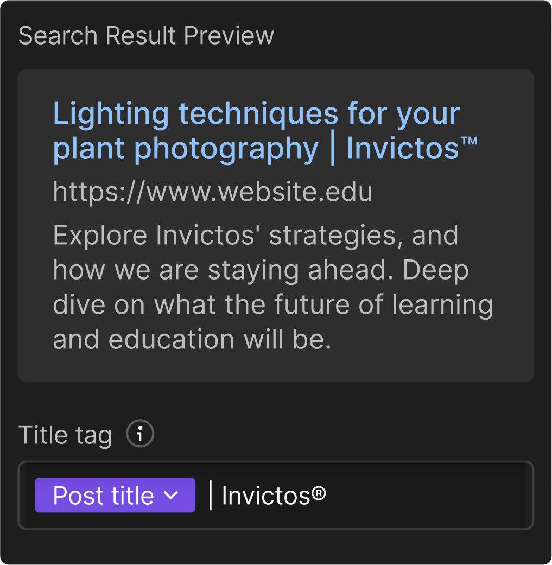Click the pipe character in the preview title
552x565 pixels.
pos(333,149)
